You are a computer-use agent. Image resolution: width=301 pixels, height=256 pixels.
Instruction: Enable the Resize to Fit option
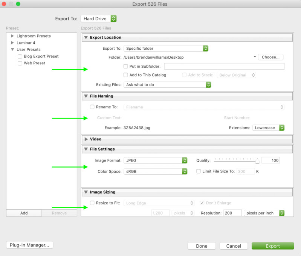point(92,203)
